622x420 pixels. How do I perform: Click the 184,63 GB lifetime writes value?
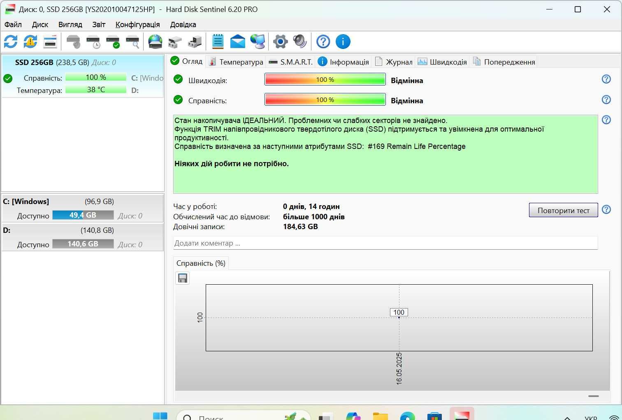click(x=300, y=227)
